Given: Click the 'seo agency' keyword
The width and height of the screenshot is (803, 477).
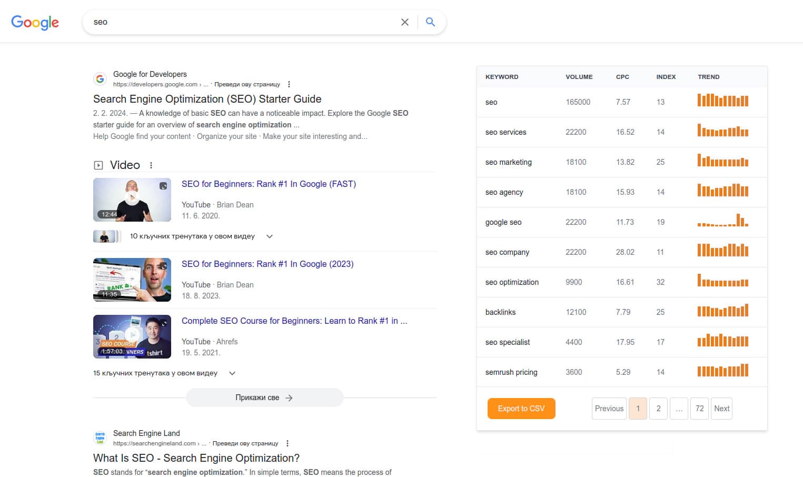Looking at the screenshot, I should pos(504,192).
